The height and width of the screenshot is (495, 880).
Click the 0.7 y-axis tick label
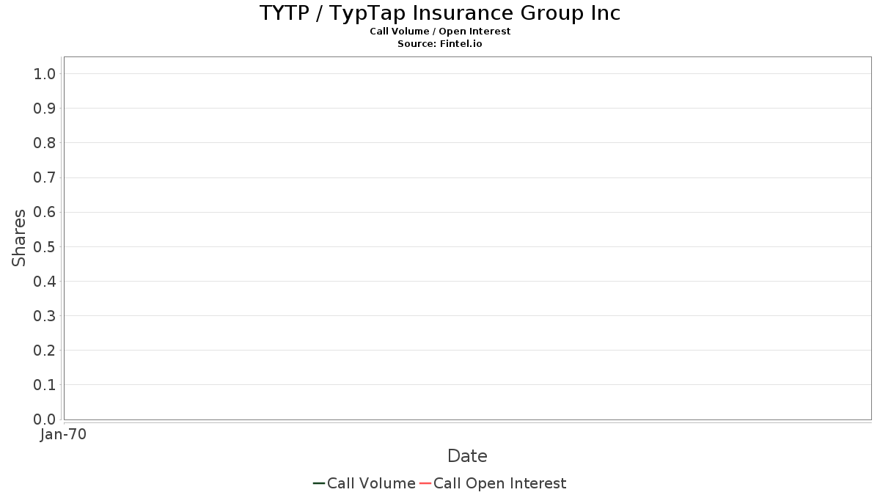click(x=45, y=177)
